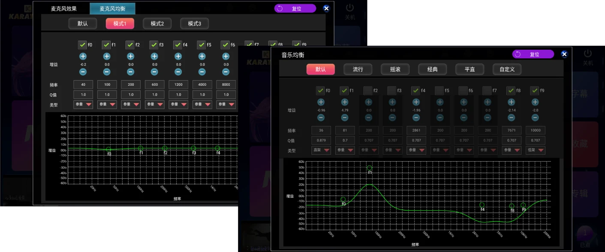Choose the 流行 preset in 音乐均衡
This screenshot has height=252, width=605.
[x=358, y=69]
